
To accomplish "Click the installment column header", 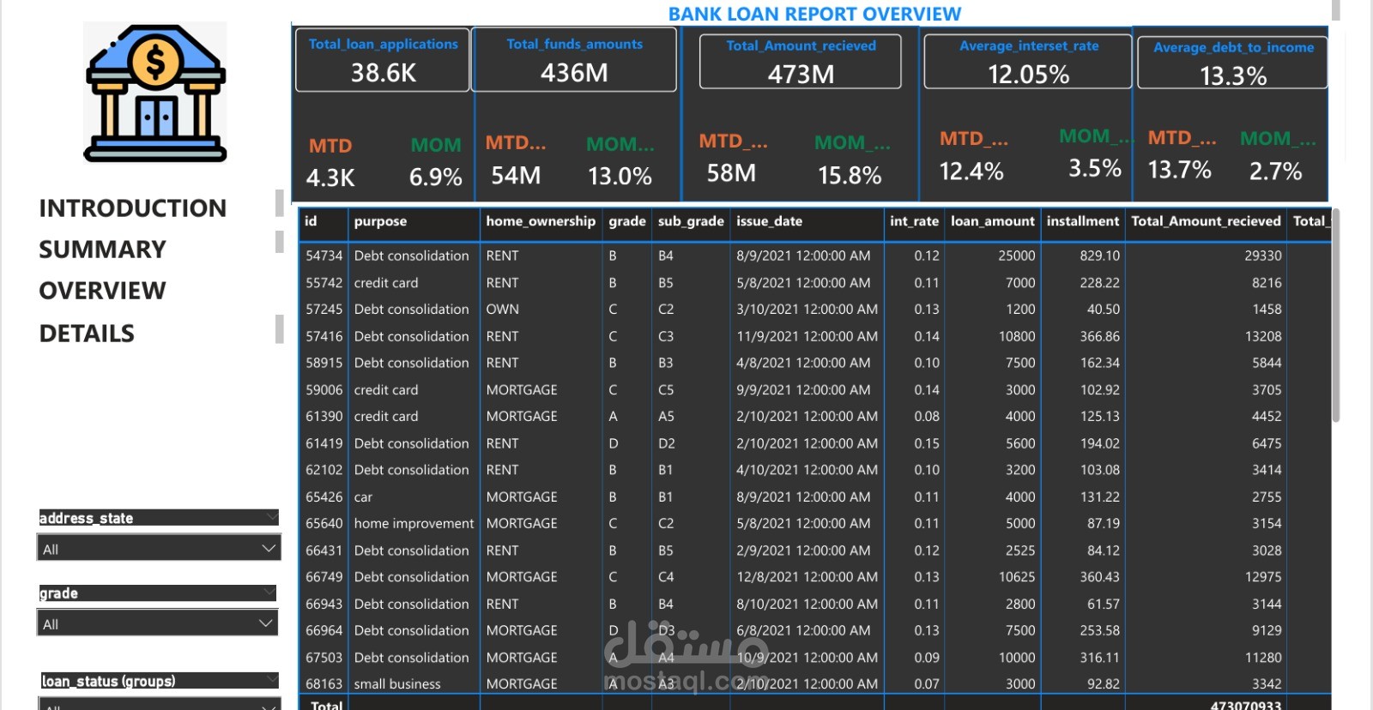I will coord(1083,221).
